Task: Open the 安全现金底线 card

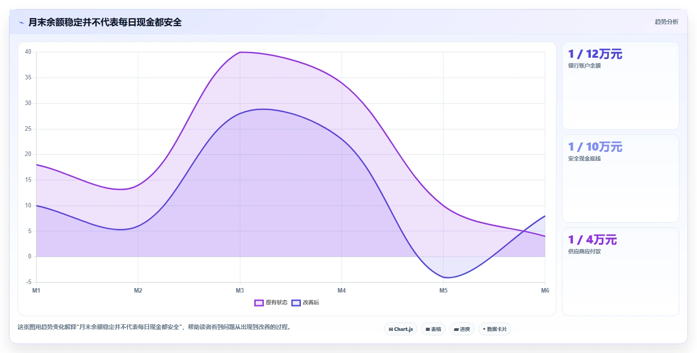Action: pos(620,179)
